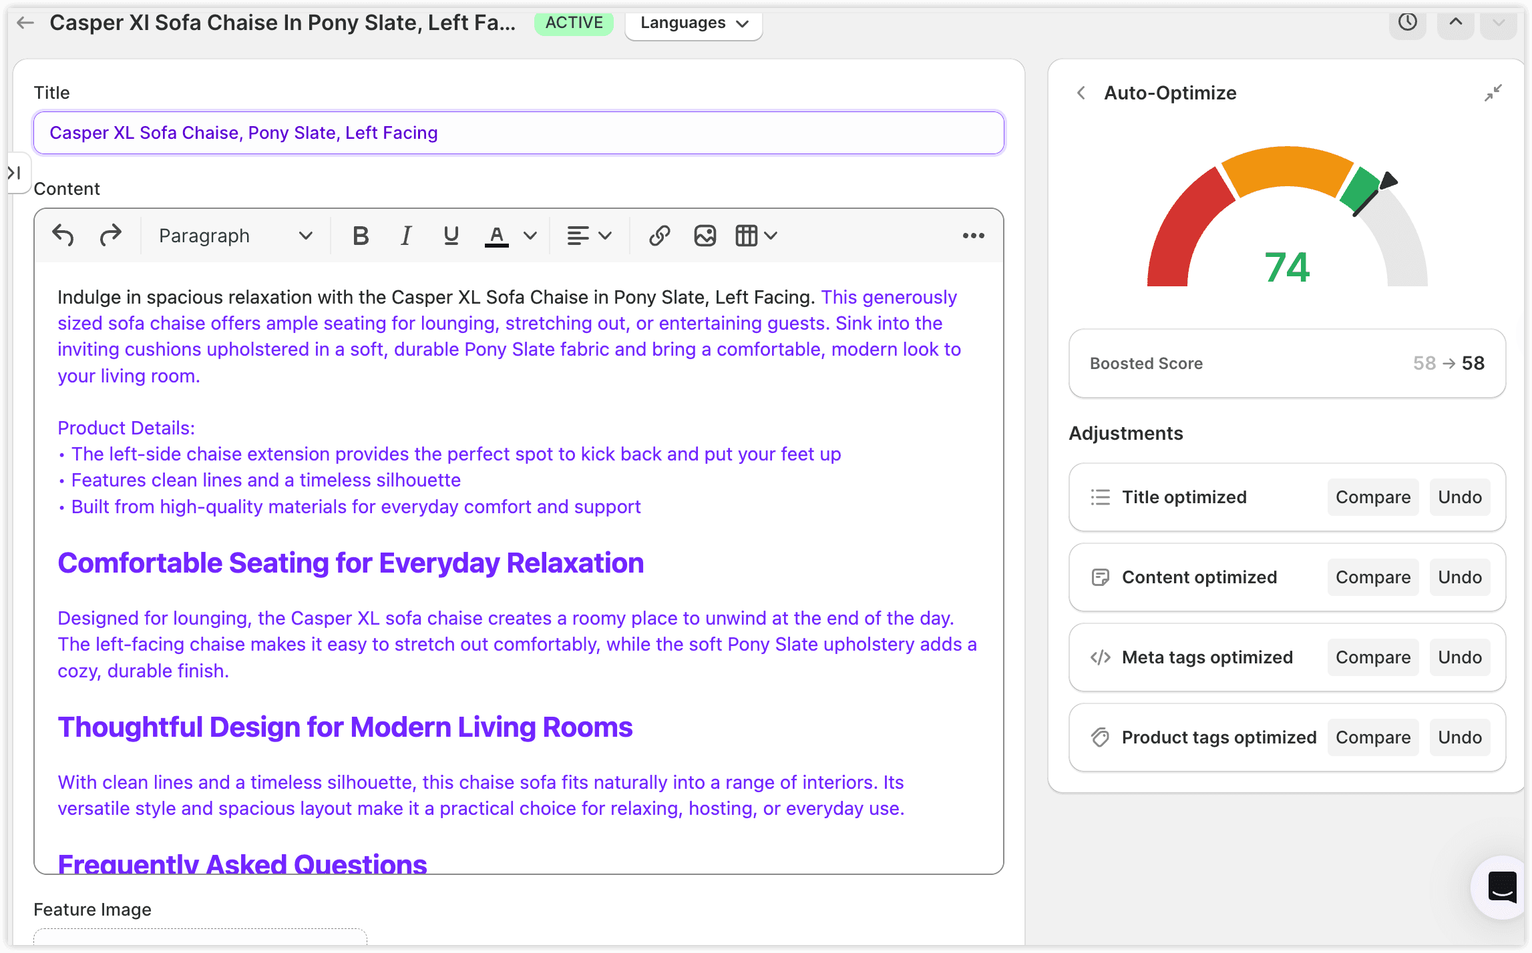
Task: Click the bullet about clean lines and timeless silhouette
Action: click(x=266, y=481)
